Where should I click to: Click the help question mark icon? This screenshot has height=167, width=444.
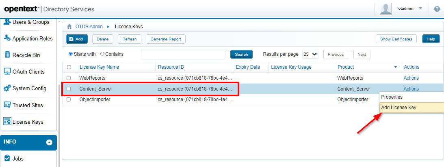point(437,9)
